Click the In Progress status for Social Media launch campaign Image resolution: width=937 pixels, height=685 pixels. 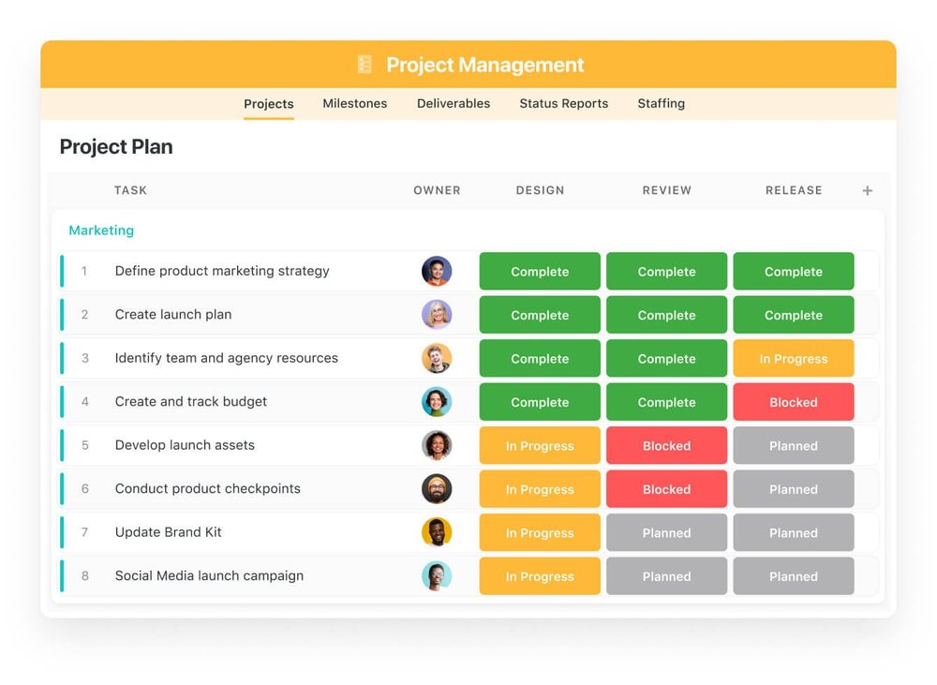(x=540, y=576)
